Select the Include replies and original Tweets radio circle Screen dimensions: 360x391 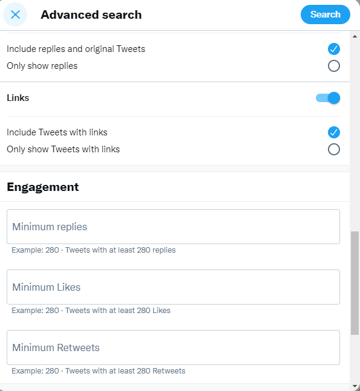click(334, 49)
